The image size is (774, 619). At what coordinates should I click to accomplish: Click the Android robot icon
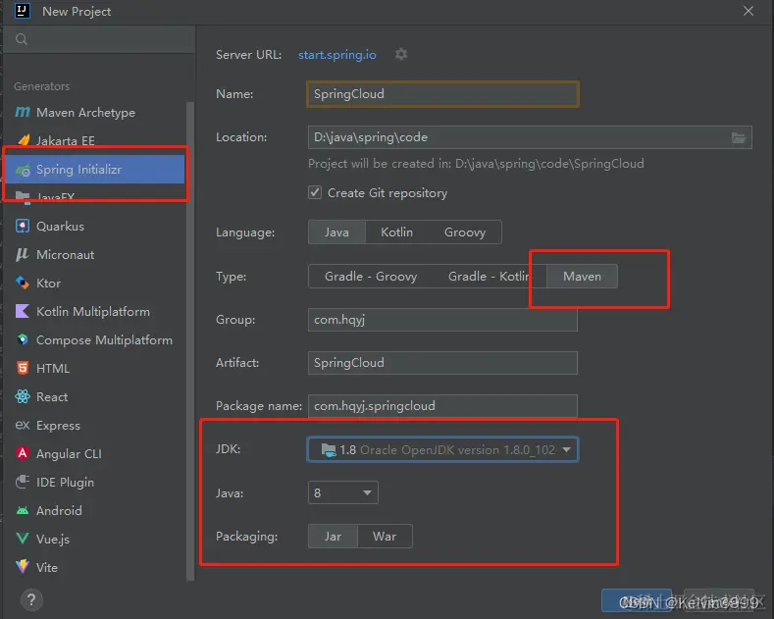(x=23, y=510)
